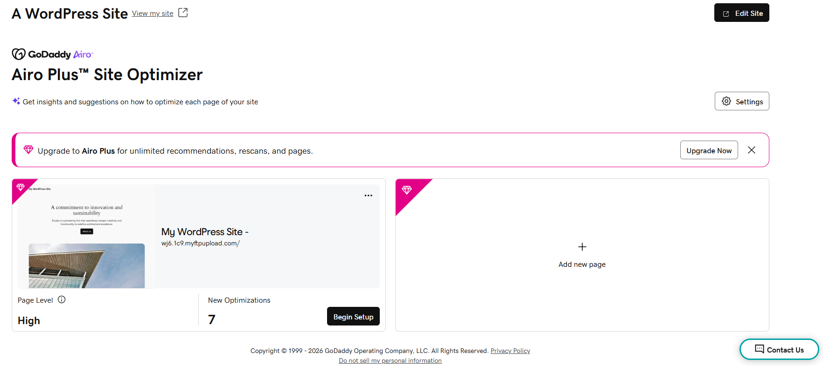Click the A WordPress Site title
Image resolution: width=823 pixels, height=366 pixels.
point(70,14)
